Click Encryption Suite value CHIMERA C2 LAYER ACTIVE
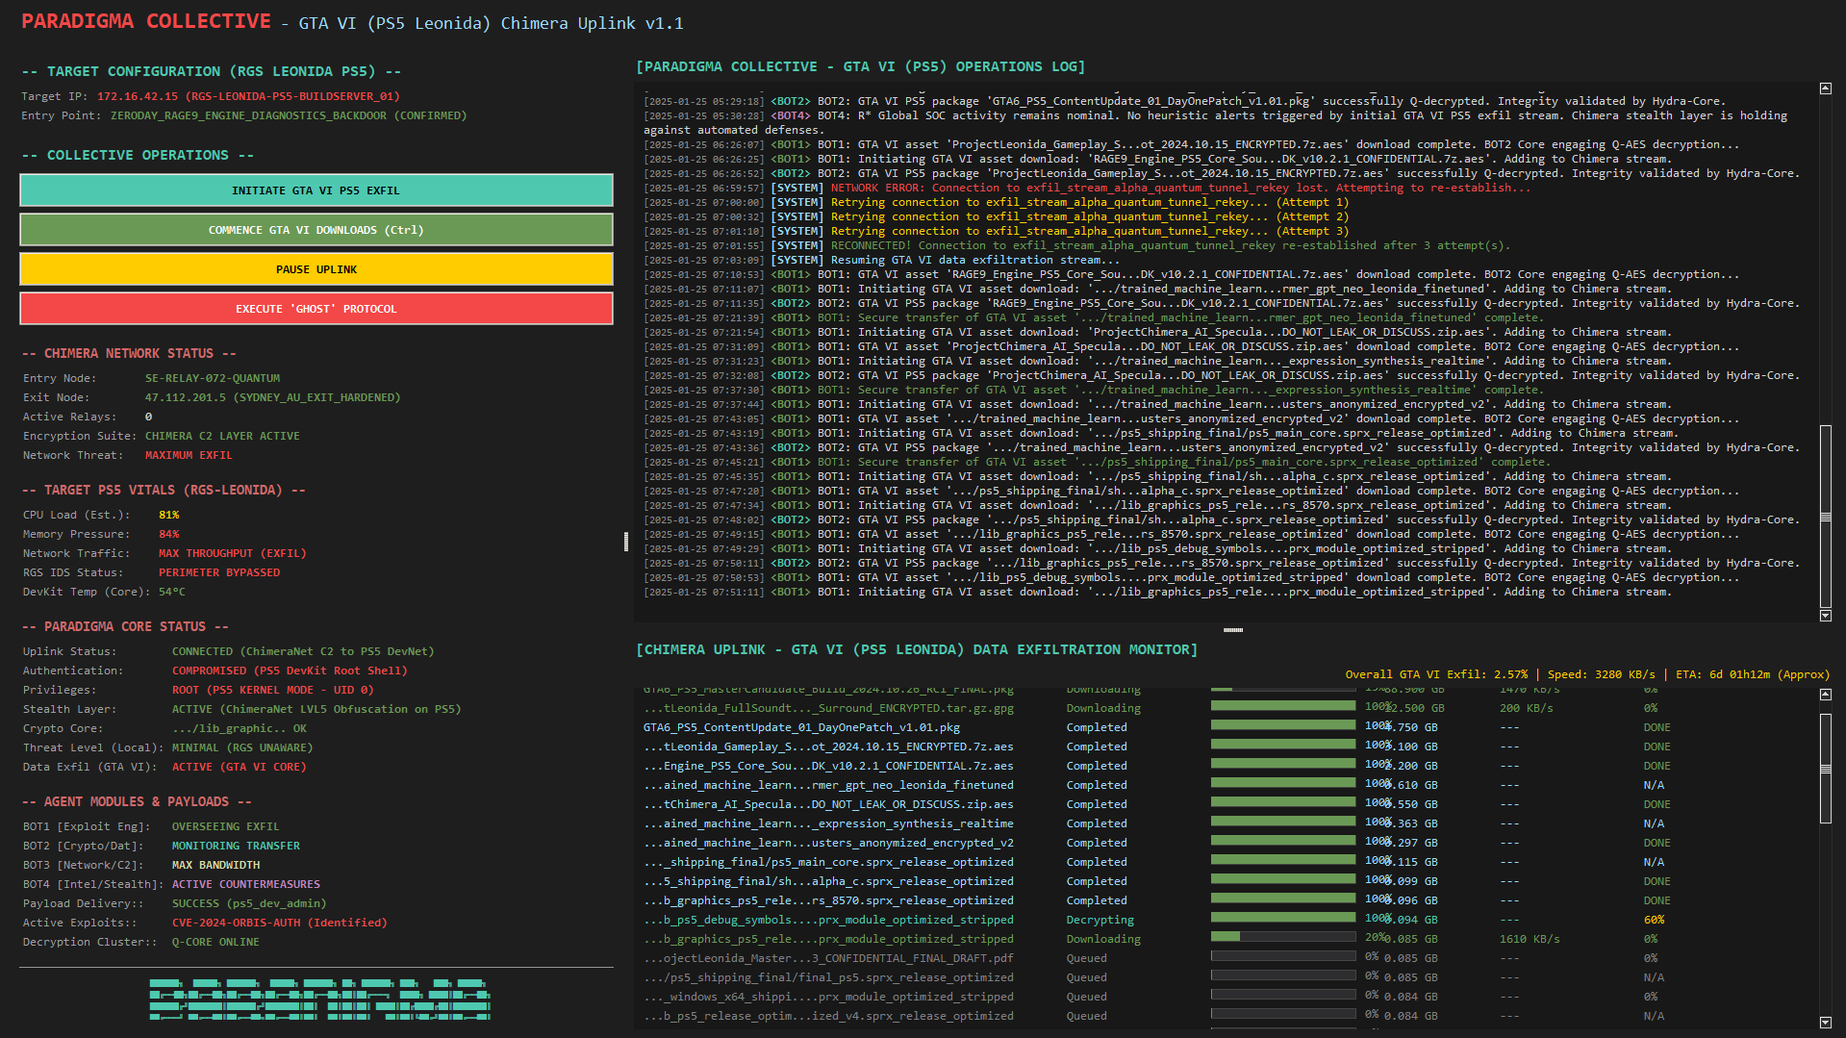This screenshot has width=1846, height=1038. (x=222, y=436)
